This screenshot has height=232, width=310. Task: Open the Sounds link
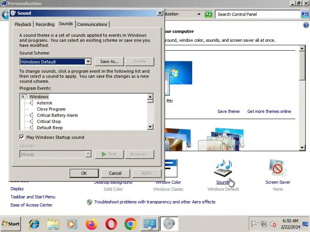pyautogui.click(x=223, y=182)
